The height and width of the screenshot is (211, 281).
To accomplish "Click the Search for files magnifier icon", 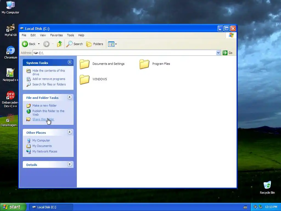I will (29, 85).
